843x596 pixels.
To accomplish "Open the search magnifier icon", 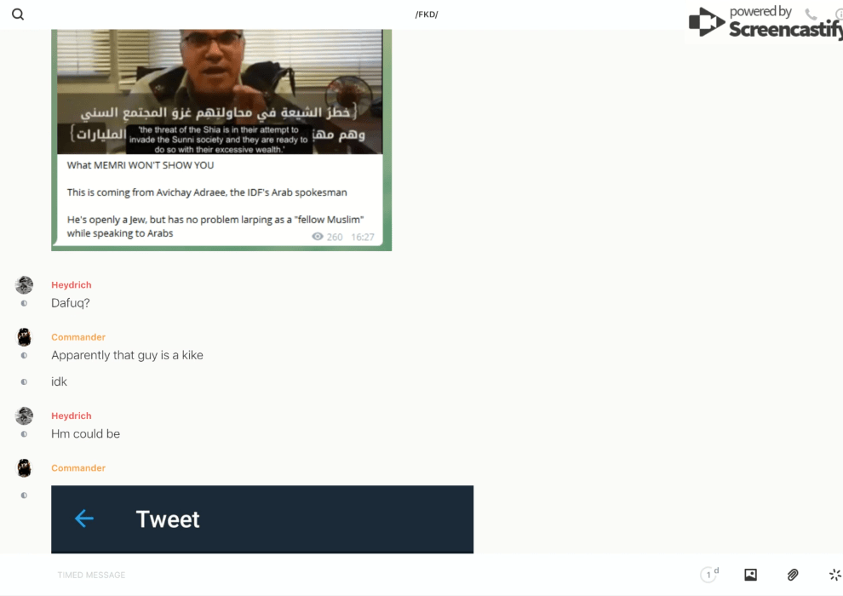I will coord(18,14).
